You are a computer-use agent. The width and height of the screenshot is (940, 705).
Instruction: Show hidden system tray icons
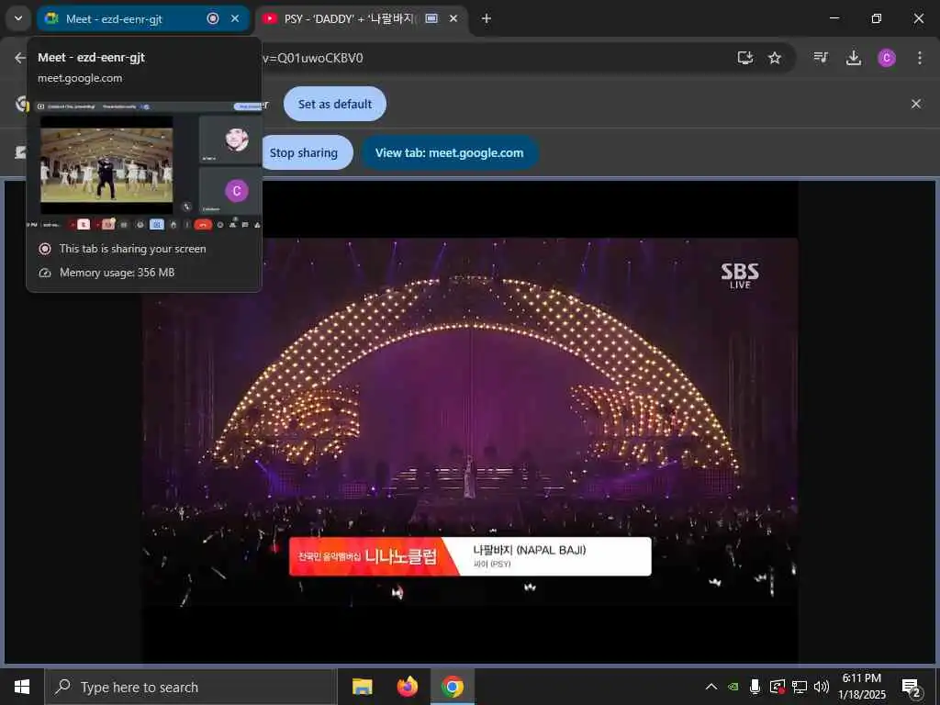tap(711, 687)
